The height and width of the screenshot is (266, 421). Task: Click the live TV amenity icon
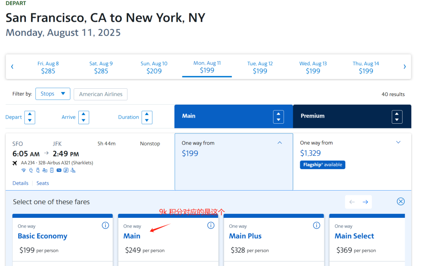coord(59,170)
